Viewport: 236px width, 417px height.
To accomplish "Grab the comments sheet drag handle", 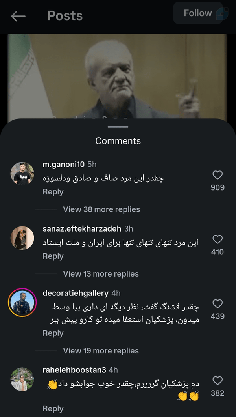I will (118, 127).
